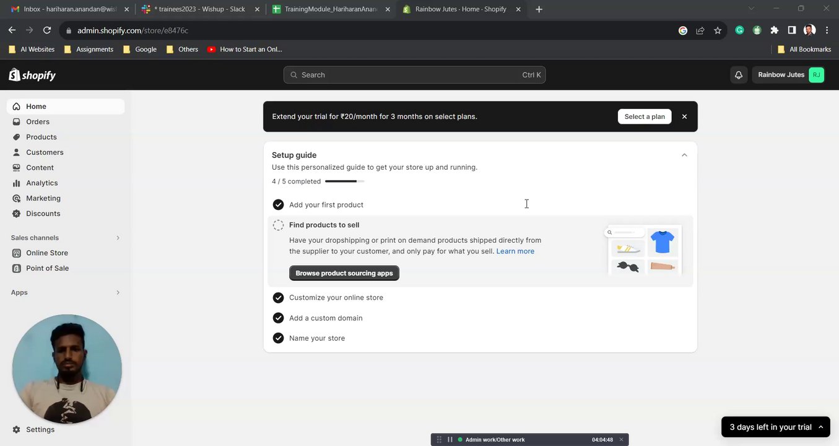Image resolution: width=839 pixels, height=446 pixels.
Task: Collapse the Setup guide card
Action: [x=684, y=155]
